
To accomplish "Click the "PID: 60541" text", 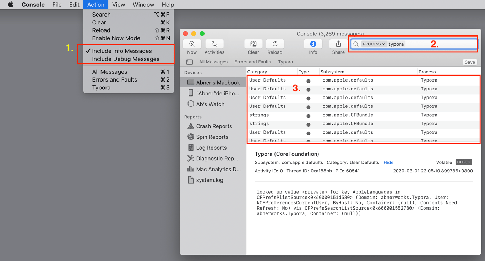I will pos(347,171).
